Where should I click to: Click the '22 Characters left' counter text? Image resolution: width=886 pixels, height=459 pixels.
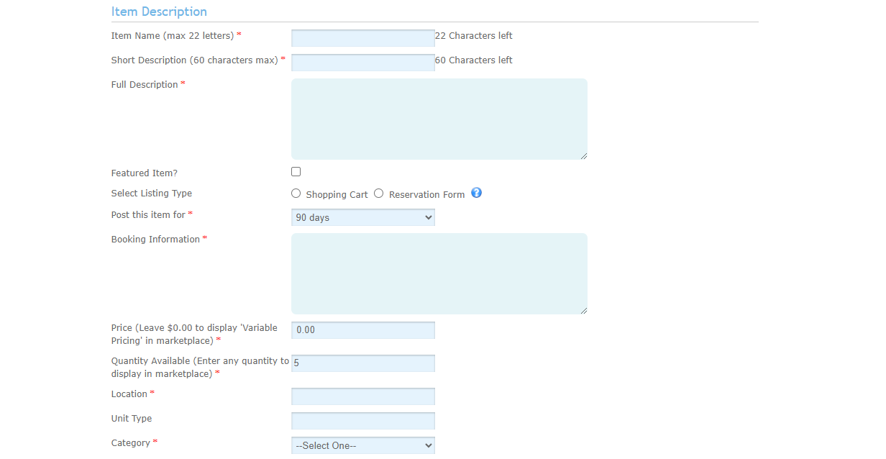[474, 36]
